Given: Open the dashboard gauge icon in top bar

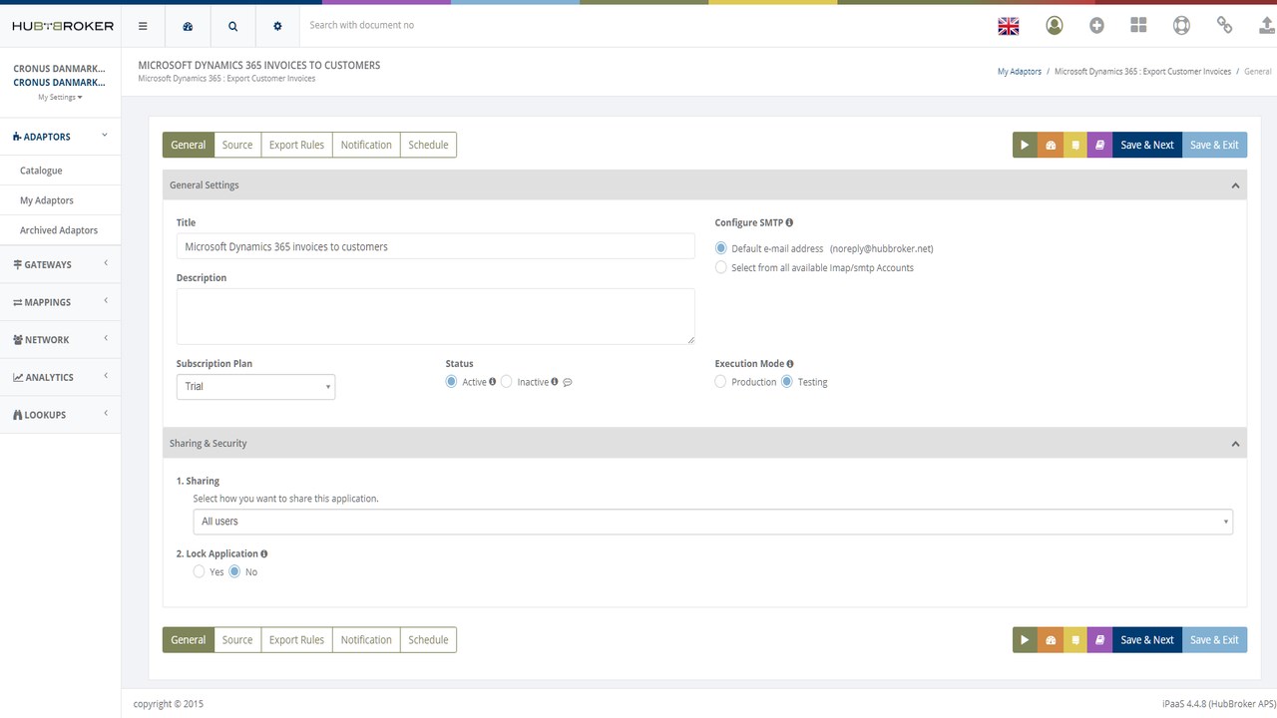Looking at the screenshot, I should tap(188, 26).
